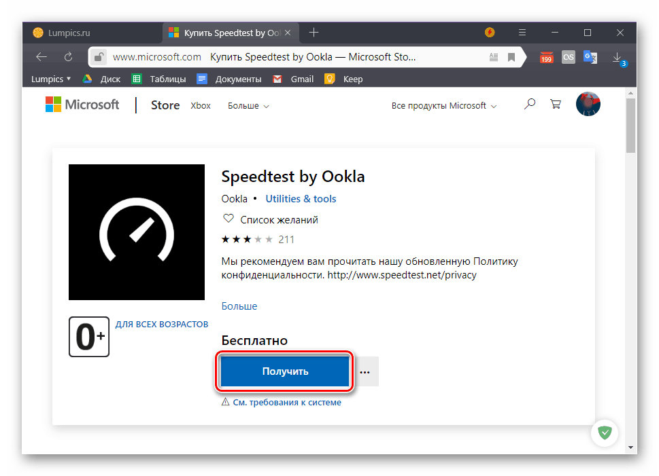This screenshot has width=659, height=476.
Task: Click the browser back arrow
Action: (41, 57)
